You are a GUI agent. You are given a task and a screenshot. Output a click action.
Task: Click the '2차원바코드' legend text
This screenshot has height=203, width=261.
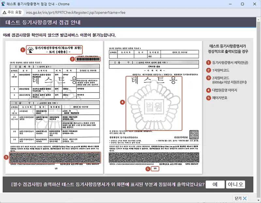(221, 78)
